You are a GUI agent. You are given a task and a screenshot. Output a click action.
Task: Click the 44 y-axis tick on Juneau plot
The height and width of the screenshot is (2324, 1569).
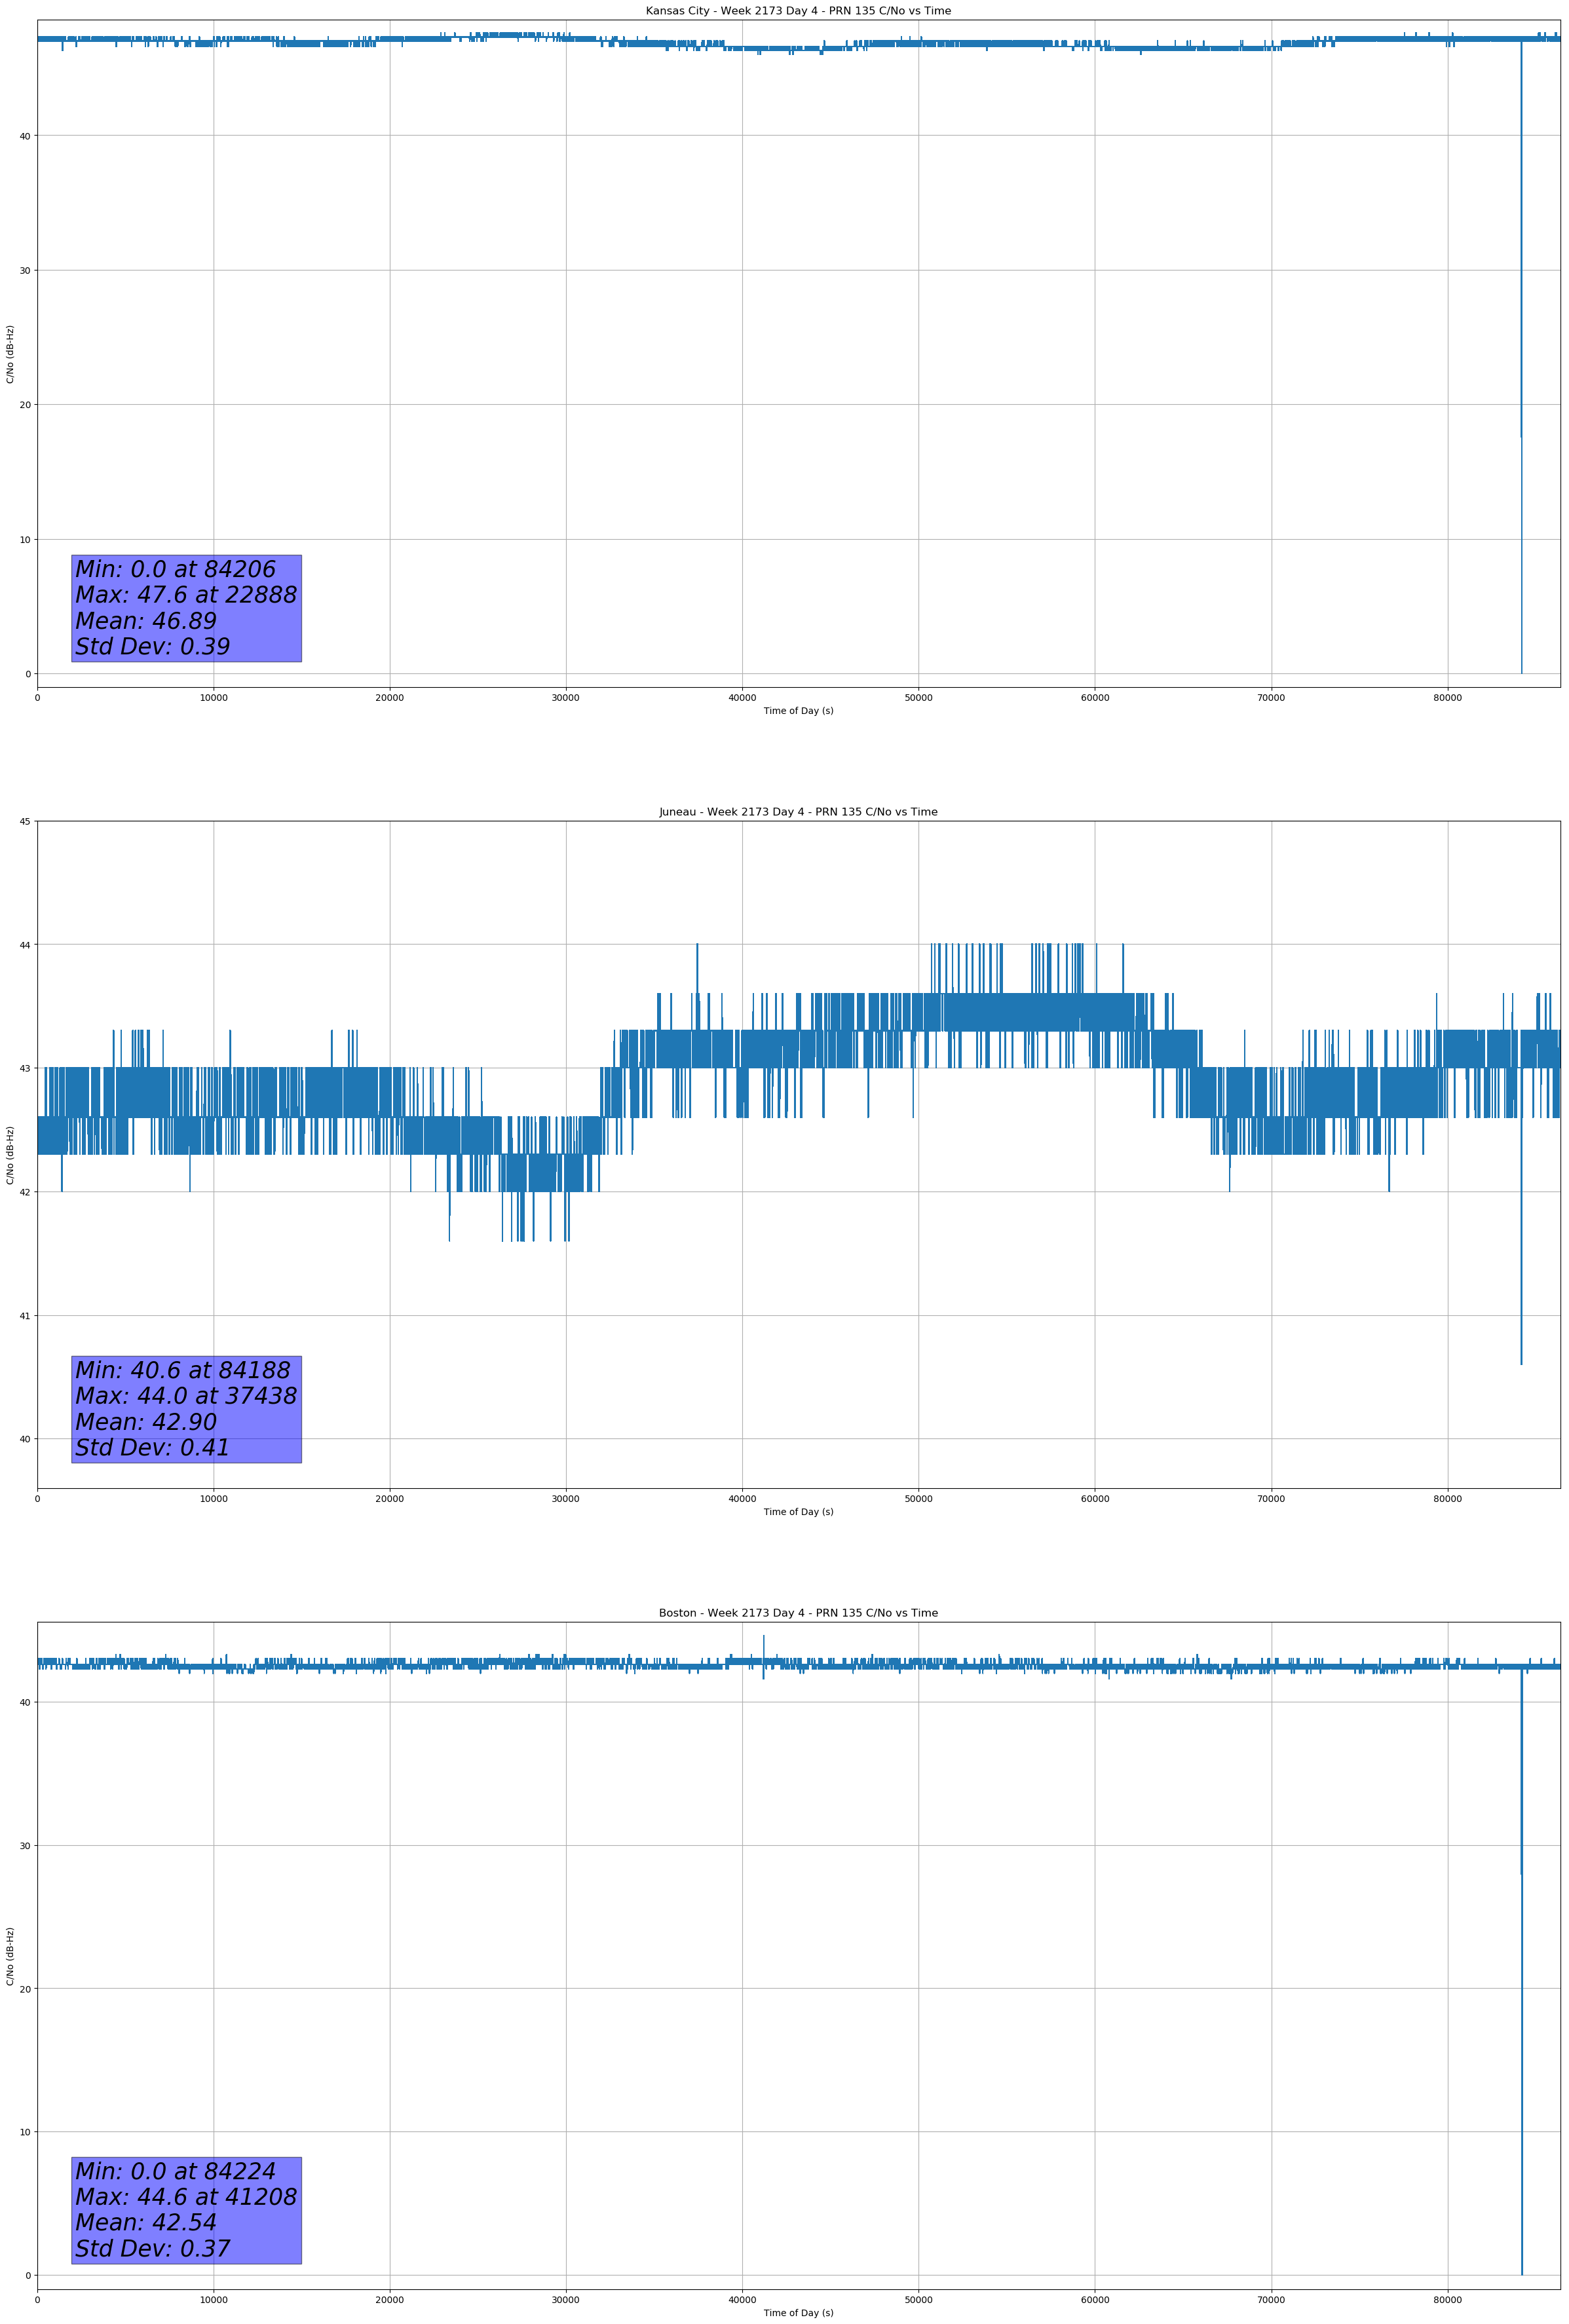click(25, 945)
